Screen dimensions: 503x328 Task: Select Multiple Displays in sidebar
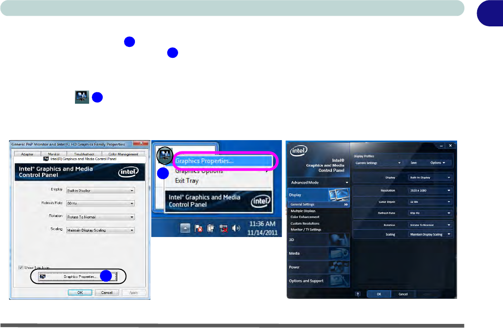tap(303, 211)
